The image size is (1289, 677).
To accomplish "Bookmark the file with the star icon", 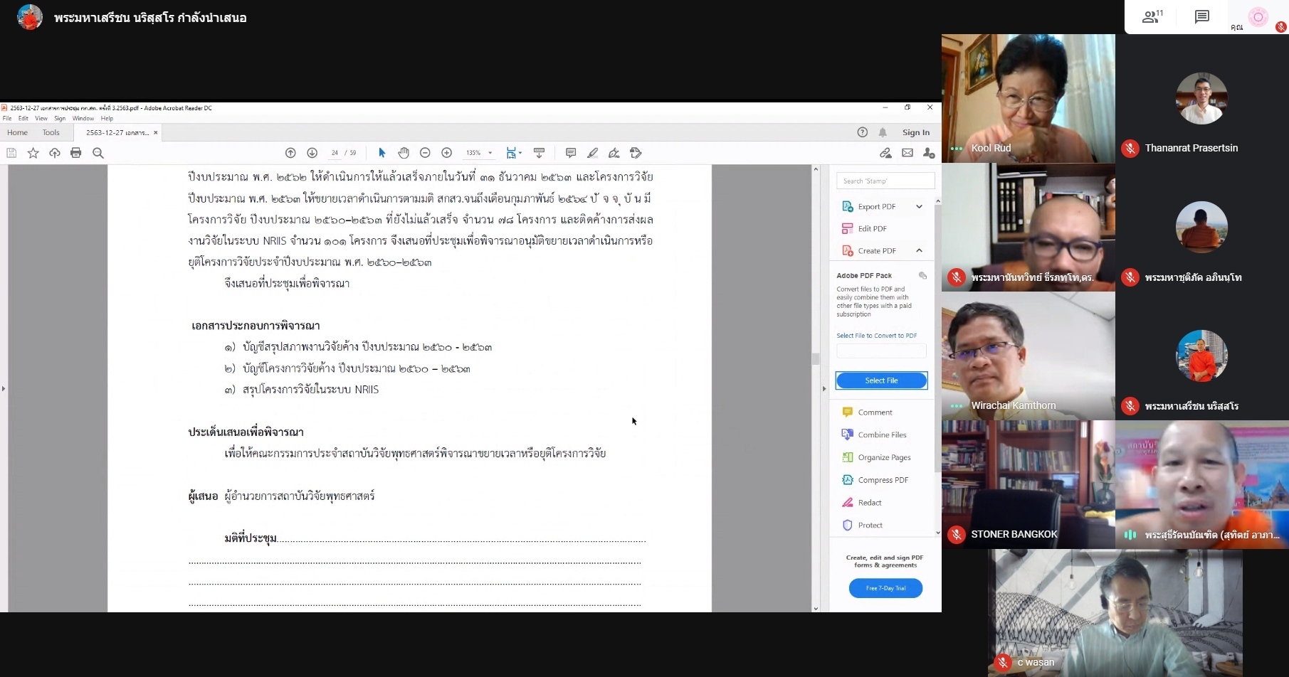I will [33, 153].
